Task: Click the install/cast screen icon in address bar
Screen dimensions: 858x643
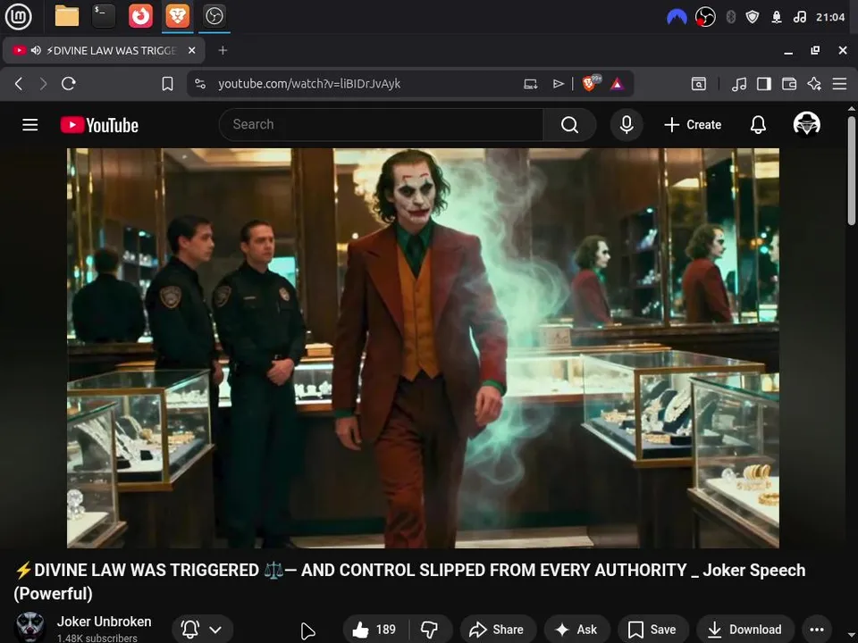Action: tap(530, 84)
